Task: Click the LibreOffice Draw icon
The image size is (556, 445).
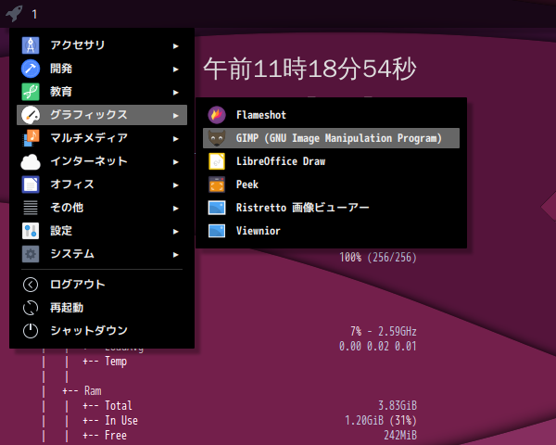Action: pyautogui.click(x=217, y=161)
